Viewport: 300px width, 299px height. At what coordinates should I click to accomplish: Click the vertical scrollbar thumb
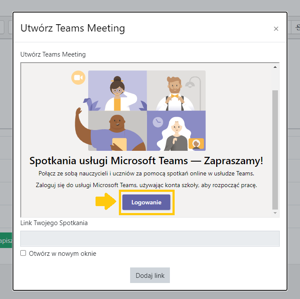[x=275, y=150]
